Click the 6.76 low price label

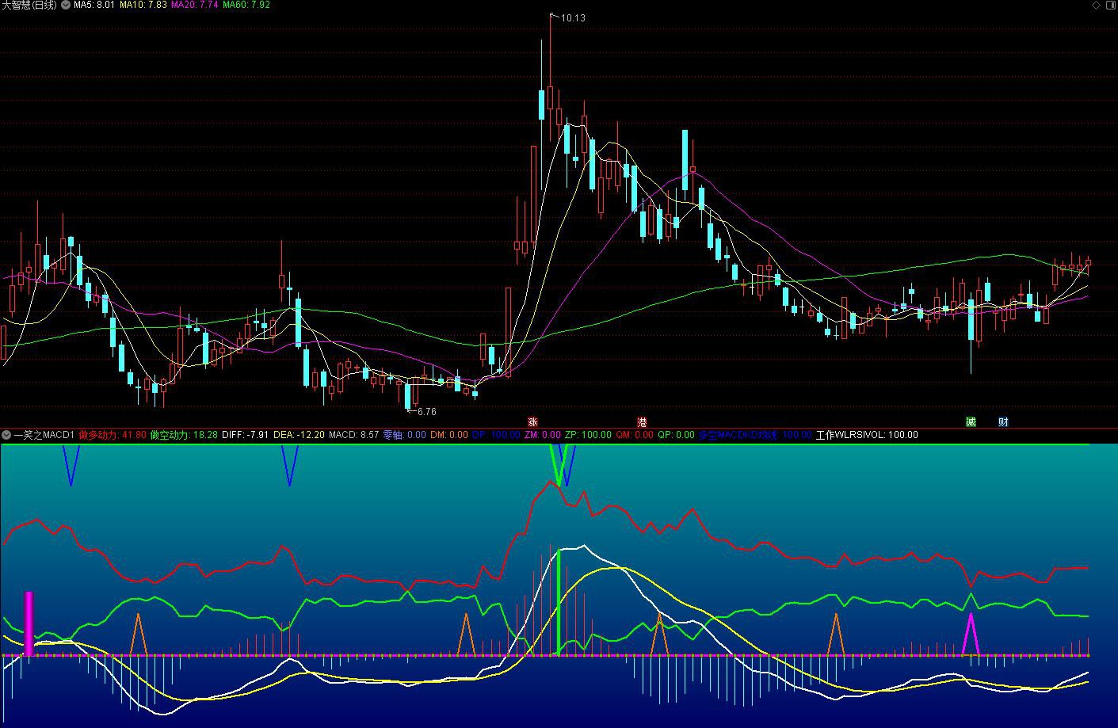[x=426, y=411]
